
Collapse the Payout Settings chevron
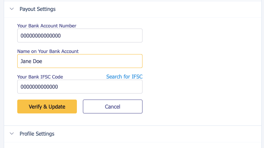tap(12, 9)
